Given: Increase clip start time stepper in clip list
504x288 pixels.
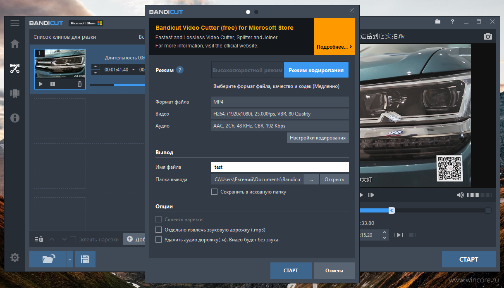Looking at the screenshot, I should [x=96, y=67].
